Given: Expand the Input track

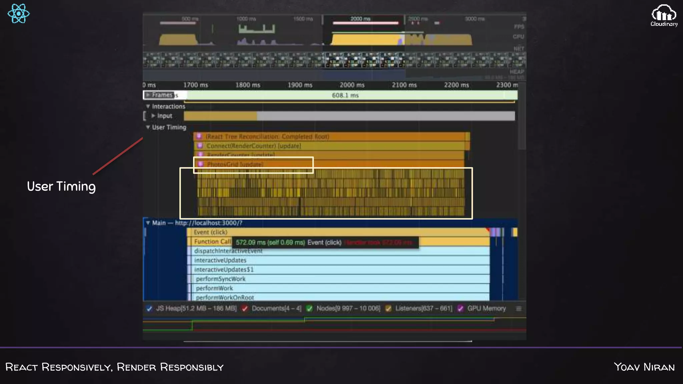Looking at the screenshot, I should (x=153, y=116).
